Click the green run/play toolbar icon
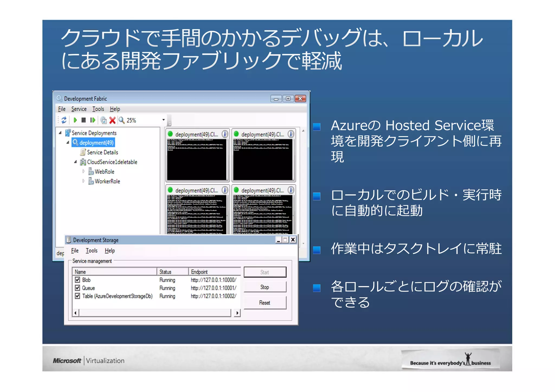 [75, 120]
